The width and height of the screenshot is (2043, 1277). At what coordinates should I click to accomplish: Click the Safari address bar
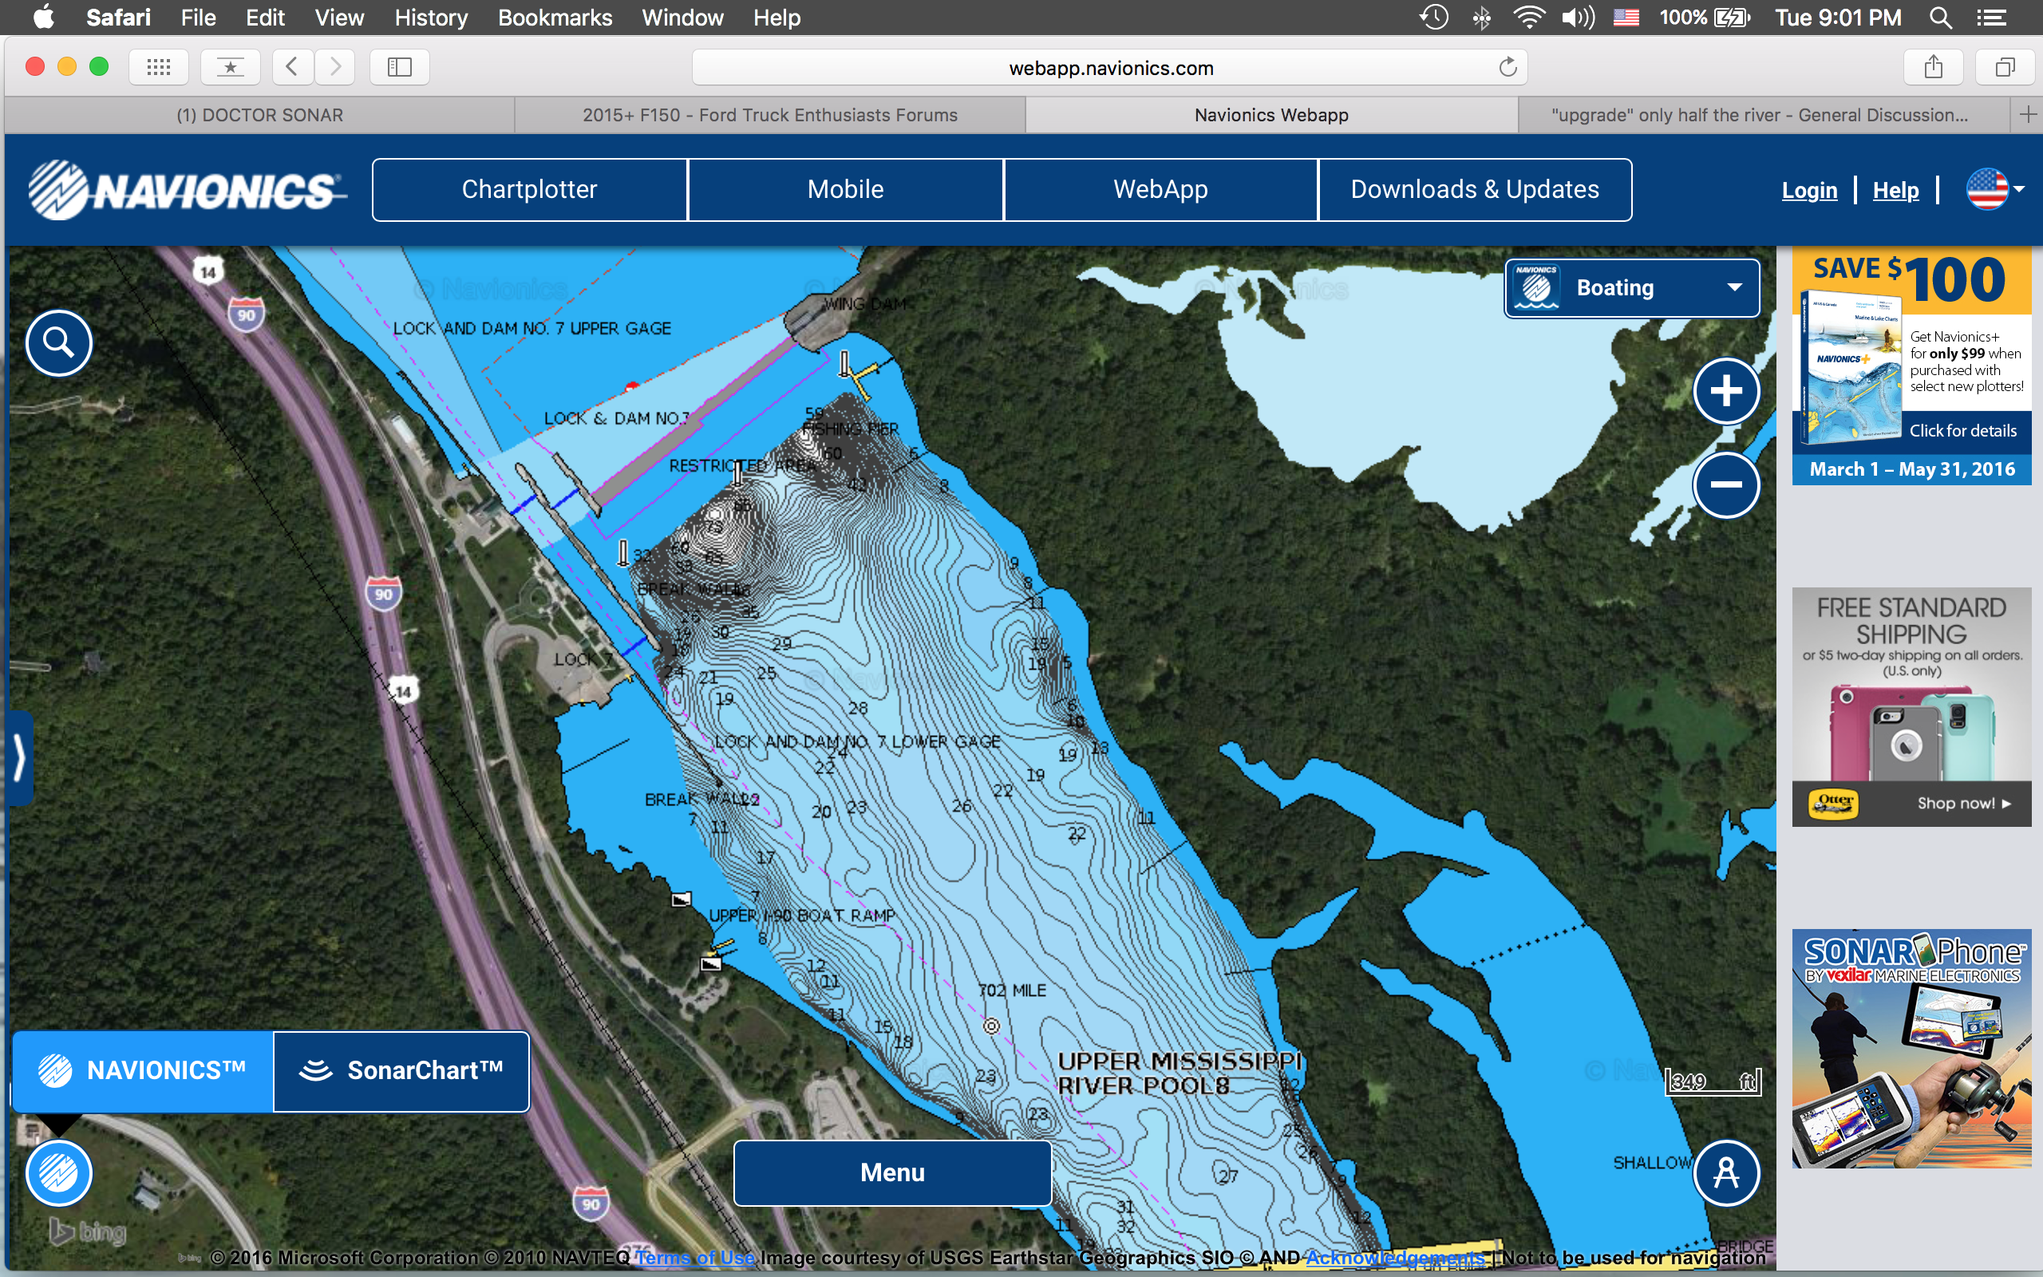(x=1109, y=68)
